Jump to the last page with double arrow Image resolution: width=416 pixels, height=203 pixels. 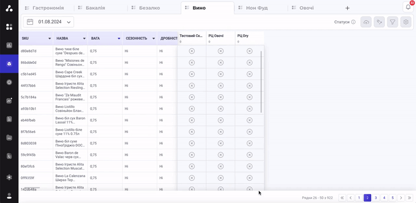click(x=409, y=198)
